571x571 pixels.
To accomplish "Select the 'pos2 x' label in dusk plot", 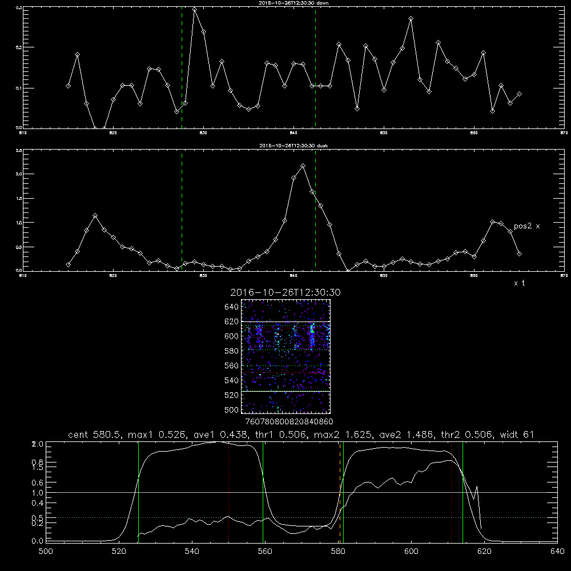I will tap(526, 226).
